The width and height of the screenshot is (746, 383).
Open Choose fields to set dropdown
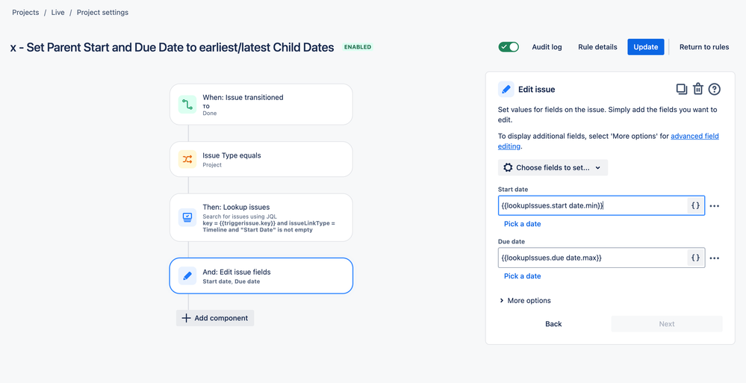[x=553, y=167]
